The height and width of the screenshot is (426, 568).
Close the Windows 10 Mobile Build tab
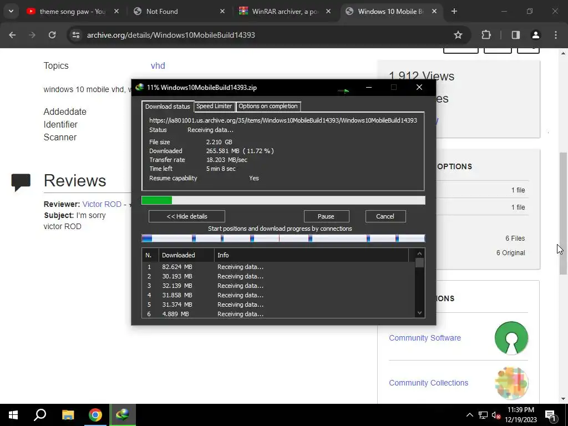434,11
